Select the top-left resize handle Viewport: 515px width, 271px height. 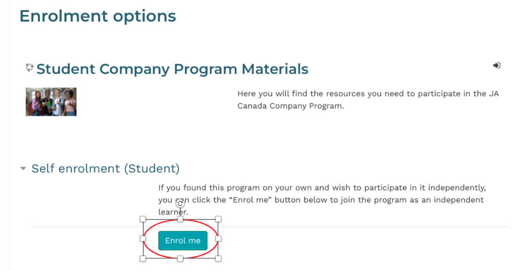[143, 219]
